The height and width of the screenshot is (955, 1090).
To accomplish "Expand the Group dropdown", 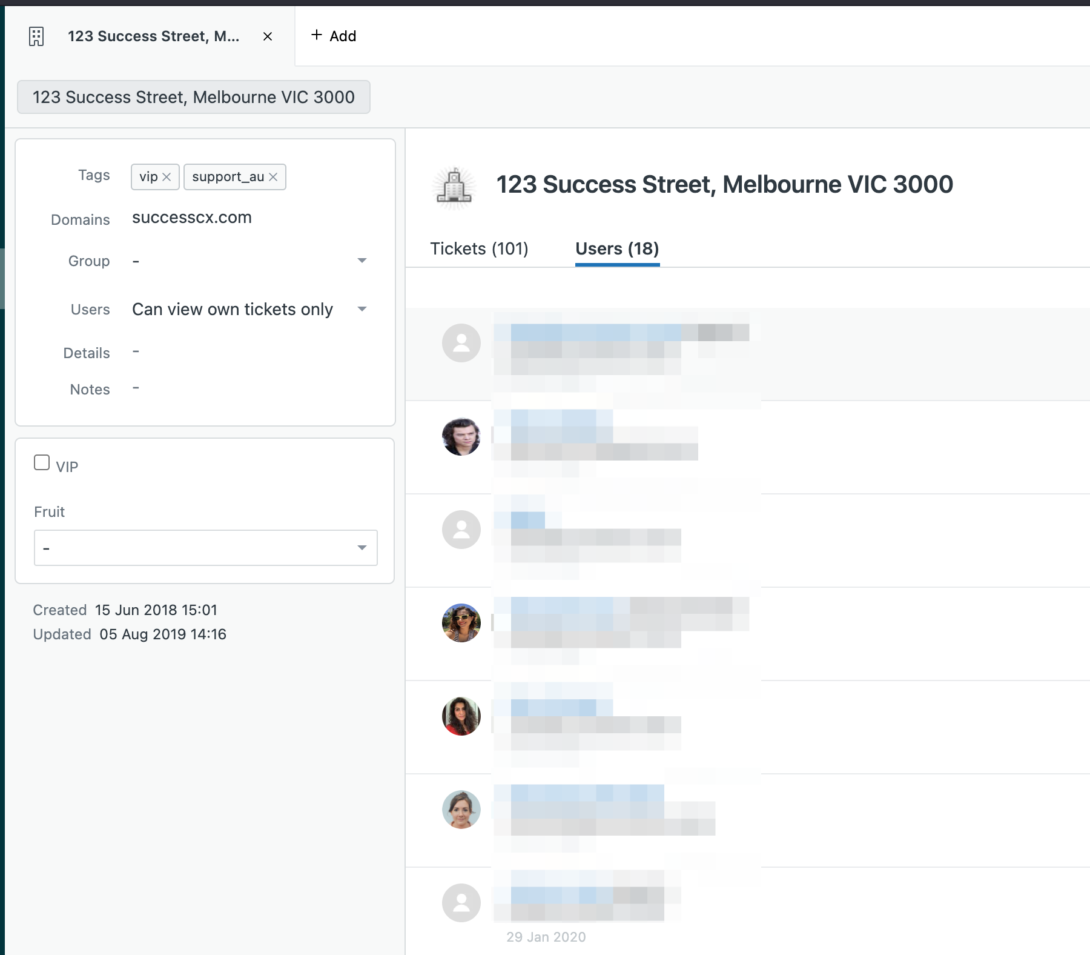I will click(362, 261).
